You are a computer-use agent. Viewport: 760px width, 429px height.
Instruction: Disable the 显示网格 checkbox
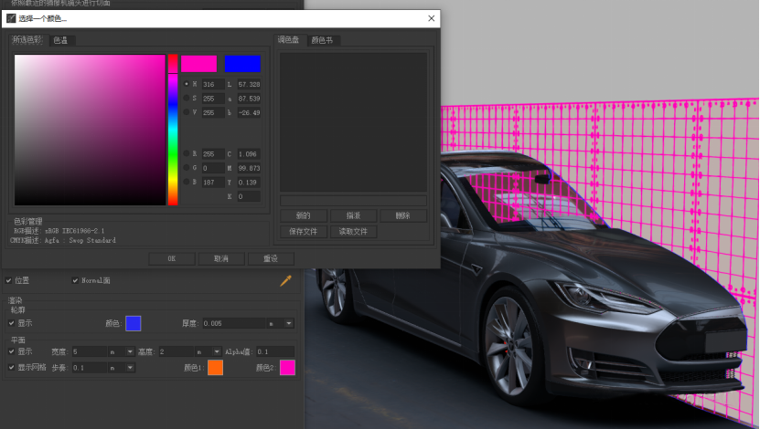click(11, 367)
